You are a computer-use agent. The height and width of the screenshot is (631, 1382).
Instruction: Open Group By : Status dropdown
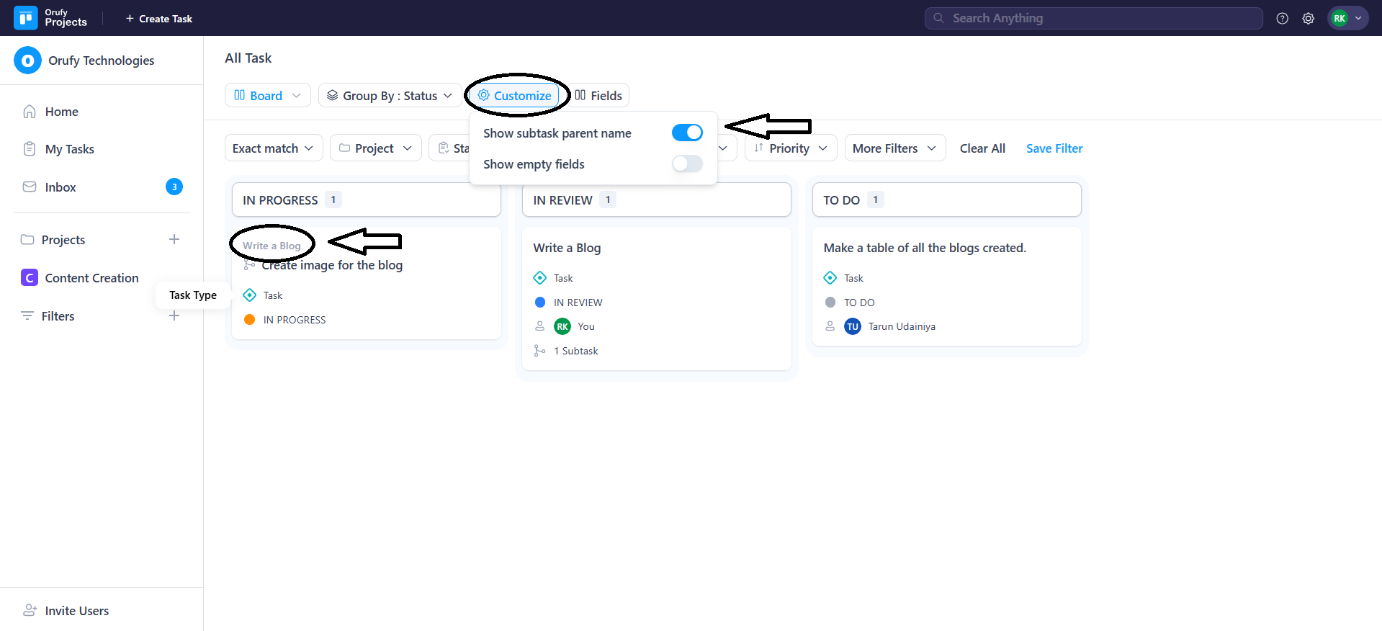tap(390, 96)
